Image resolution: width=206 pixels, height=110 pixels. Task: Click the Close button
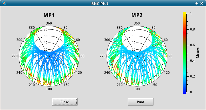(x=65, y=102)
